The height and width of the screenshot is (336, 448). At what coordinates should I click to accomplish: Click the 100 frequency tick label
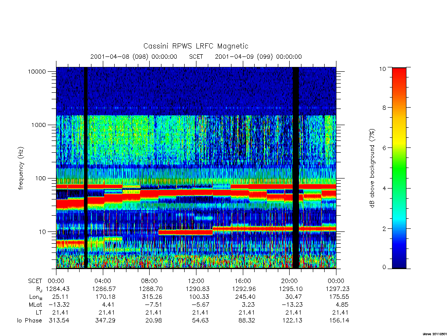click(41, 178)
